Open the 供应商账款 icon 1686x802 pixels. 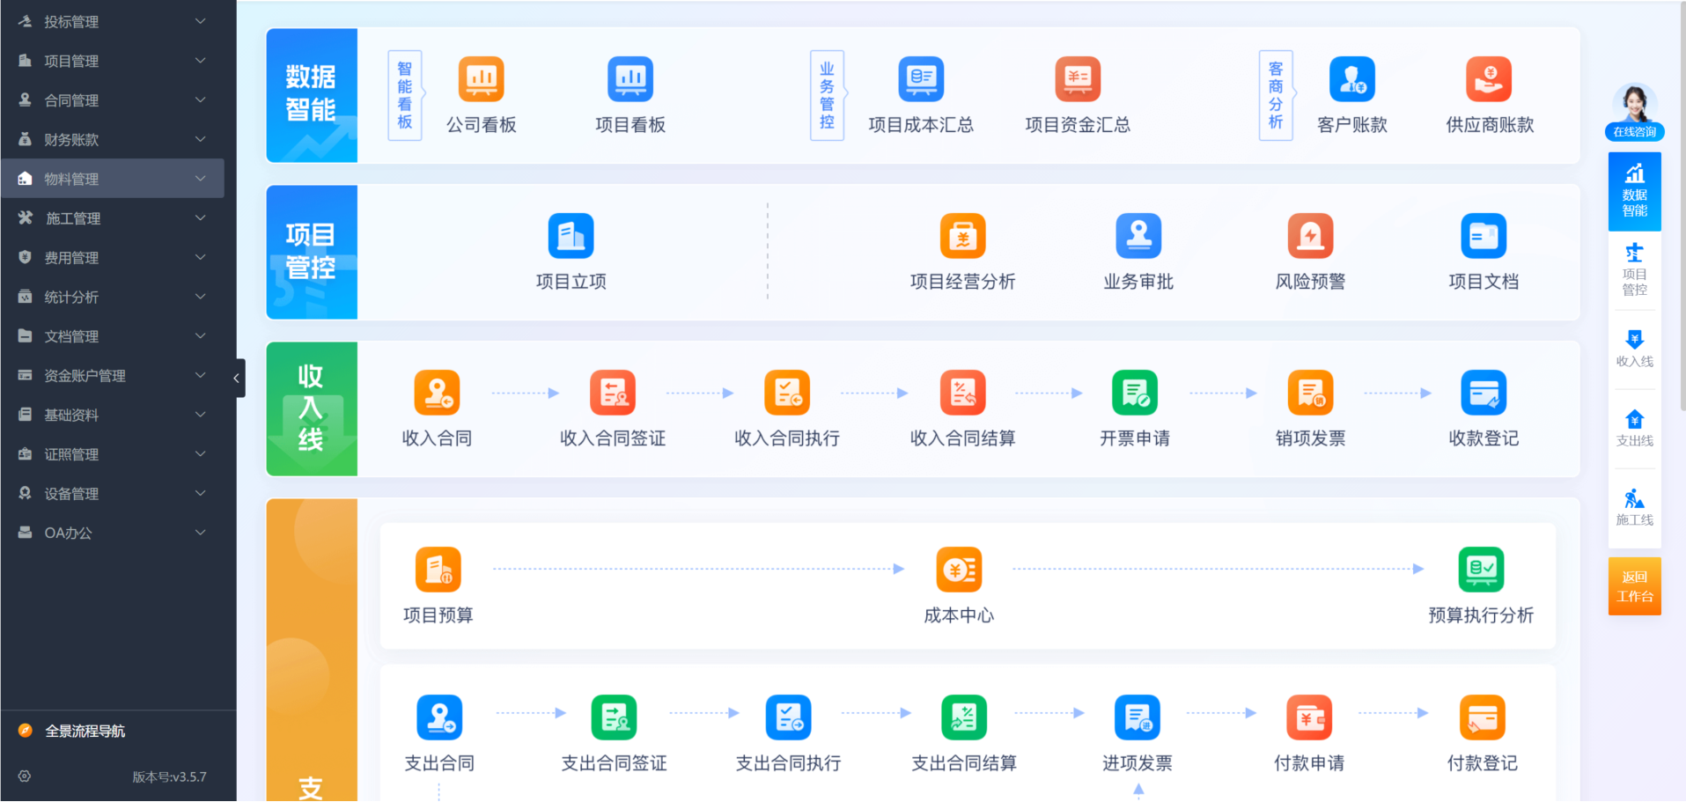pyautogui.click(x=1487, y=79)
